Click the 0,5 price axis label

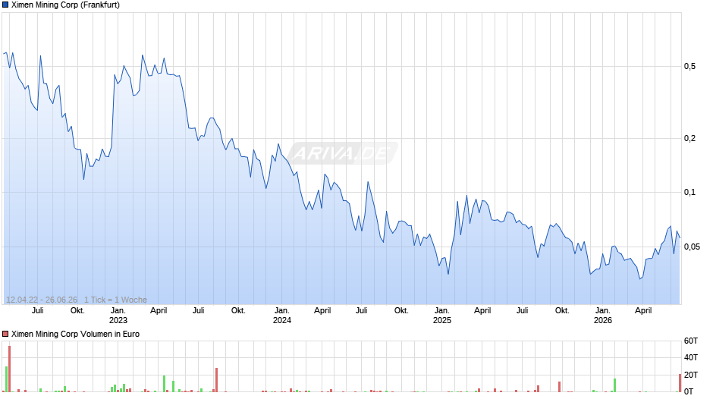click(x=689, y=67)
